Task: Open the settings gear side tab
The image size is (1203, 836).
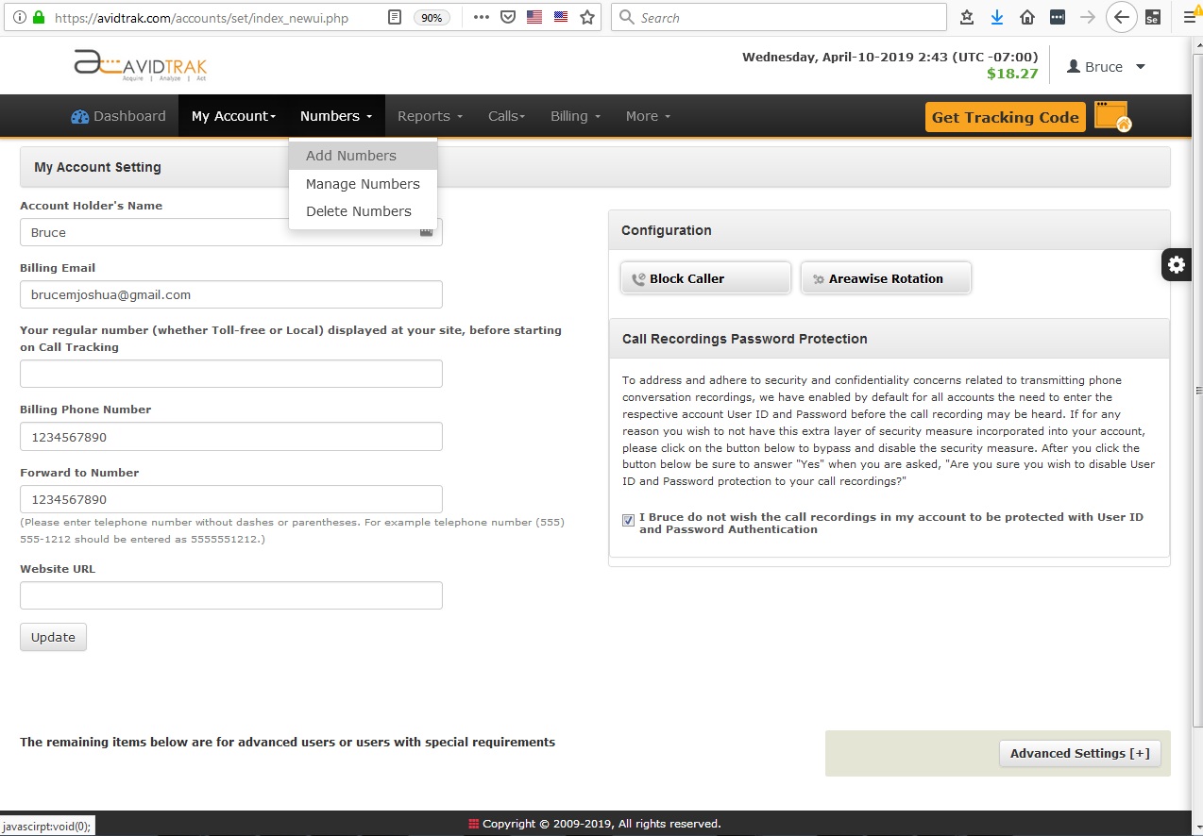Action: pyautogui.click(x=1177, y=265)
